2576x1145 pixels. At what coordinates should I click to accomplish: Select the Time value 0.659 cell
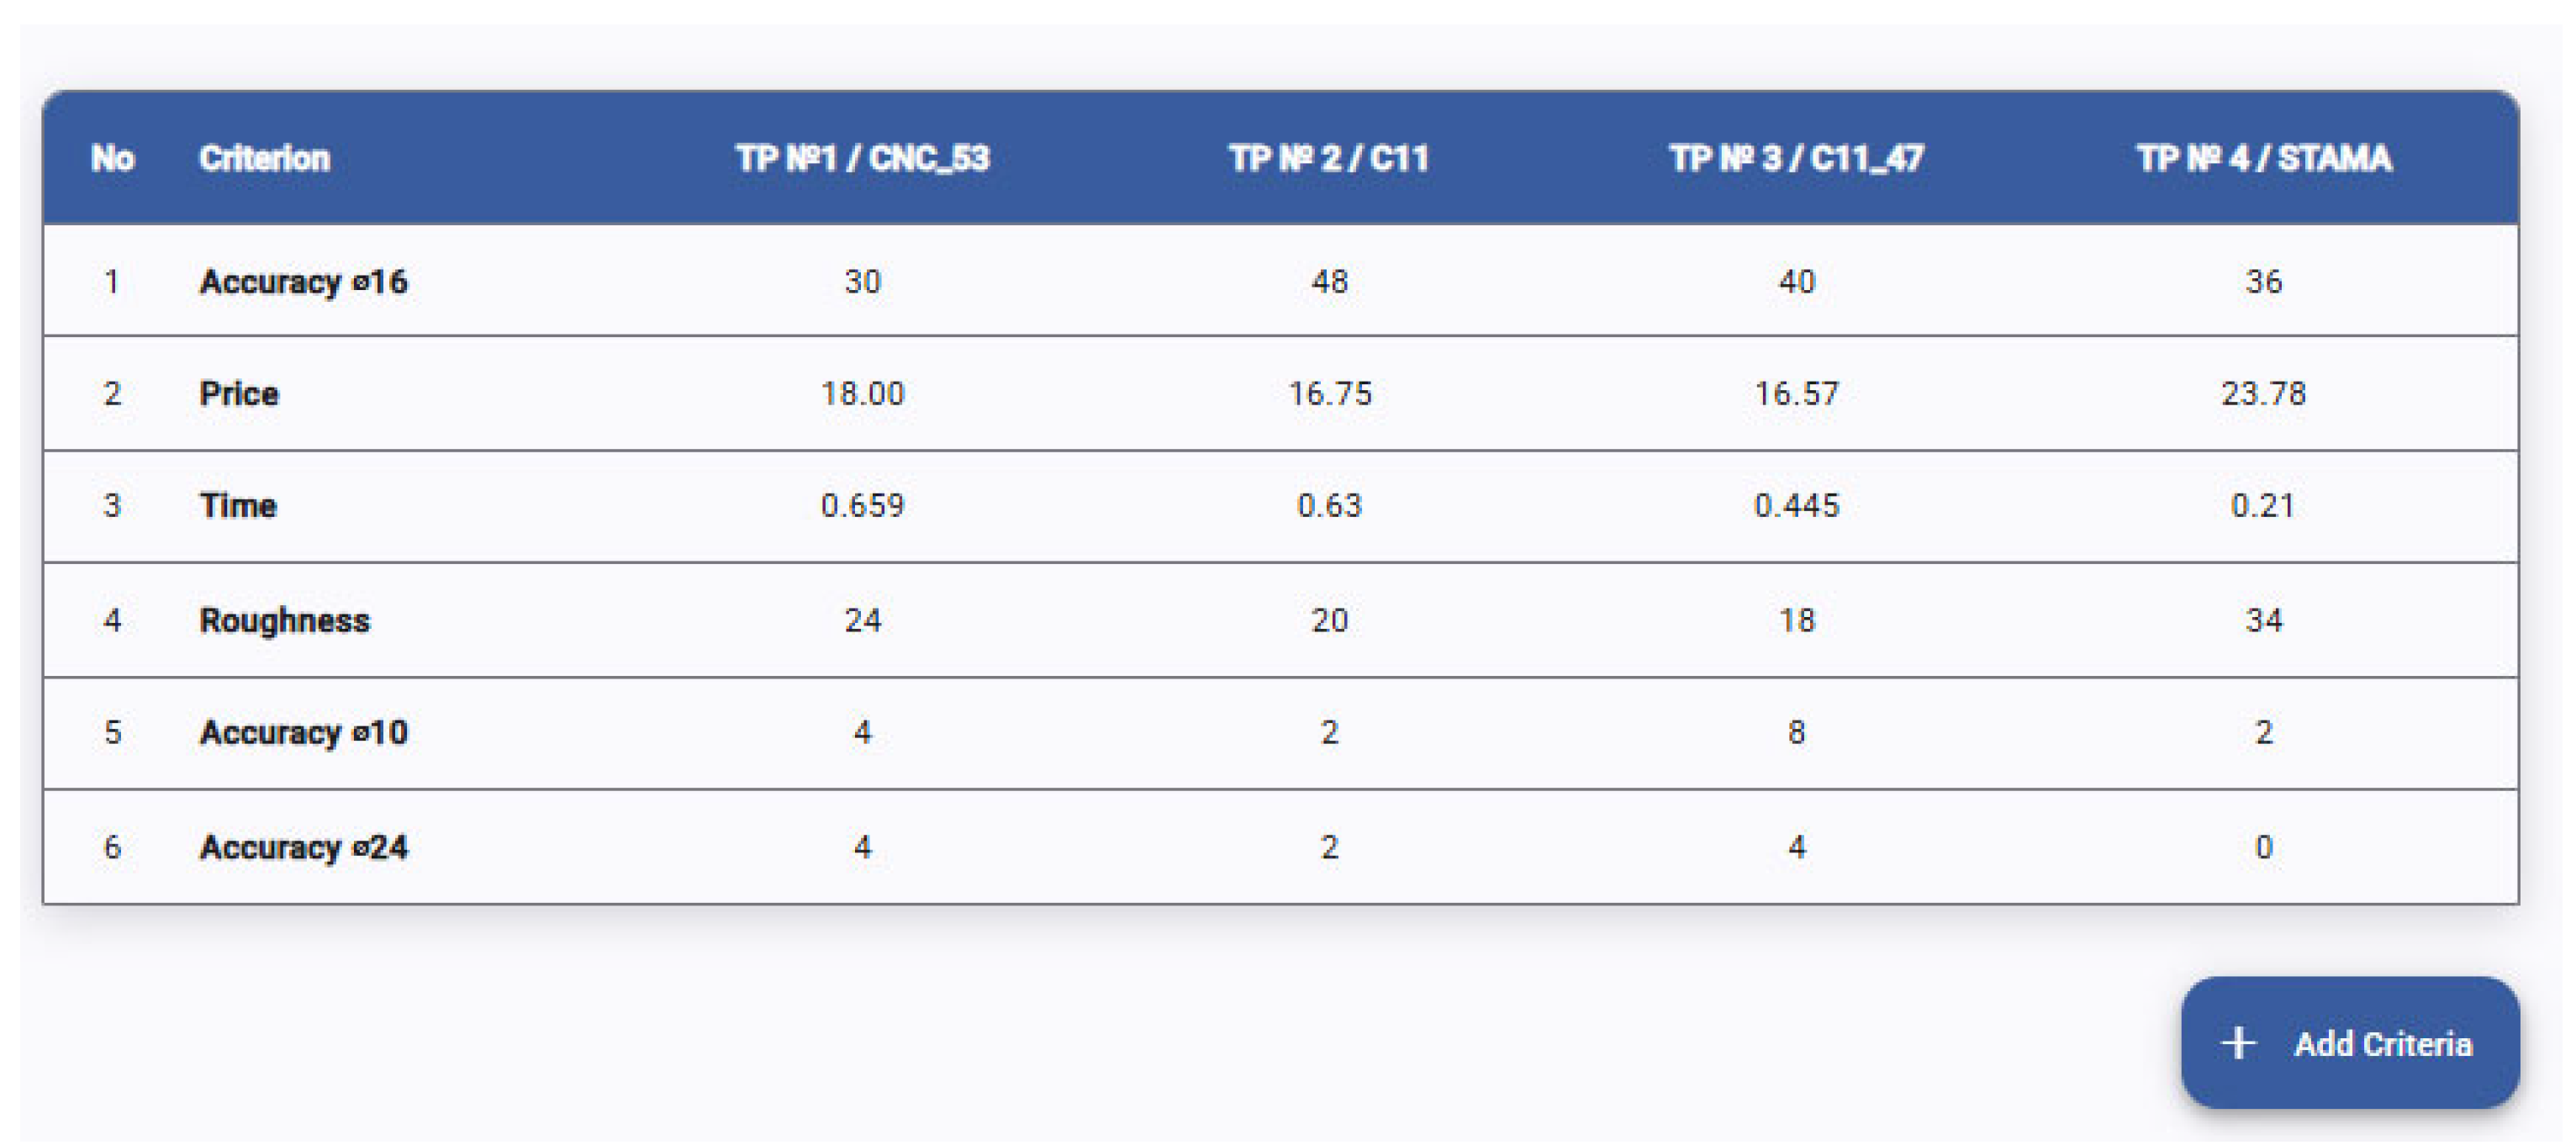tap(862, 506)
